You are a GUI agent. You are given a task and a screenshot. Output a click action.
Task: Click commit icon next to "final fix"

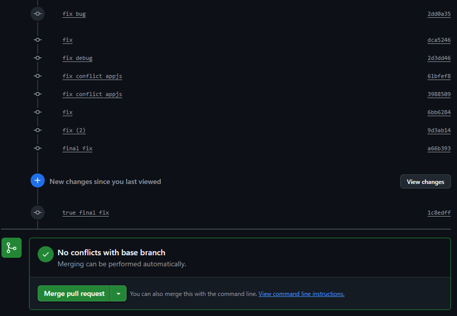point(38,149)
